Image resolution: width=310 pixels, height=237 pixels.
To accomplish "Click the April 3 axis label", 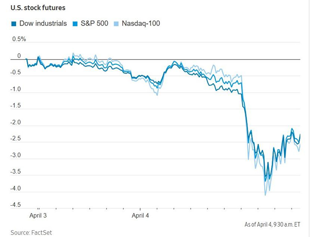I will click(38, 215).
